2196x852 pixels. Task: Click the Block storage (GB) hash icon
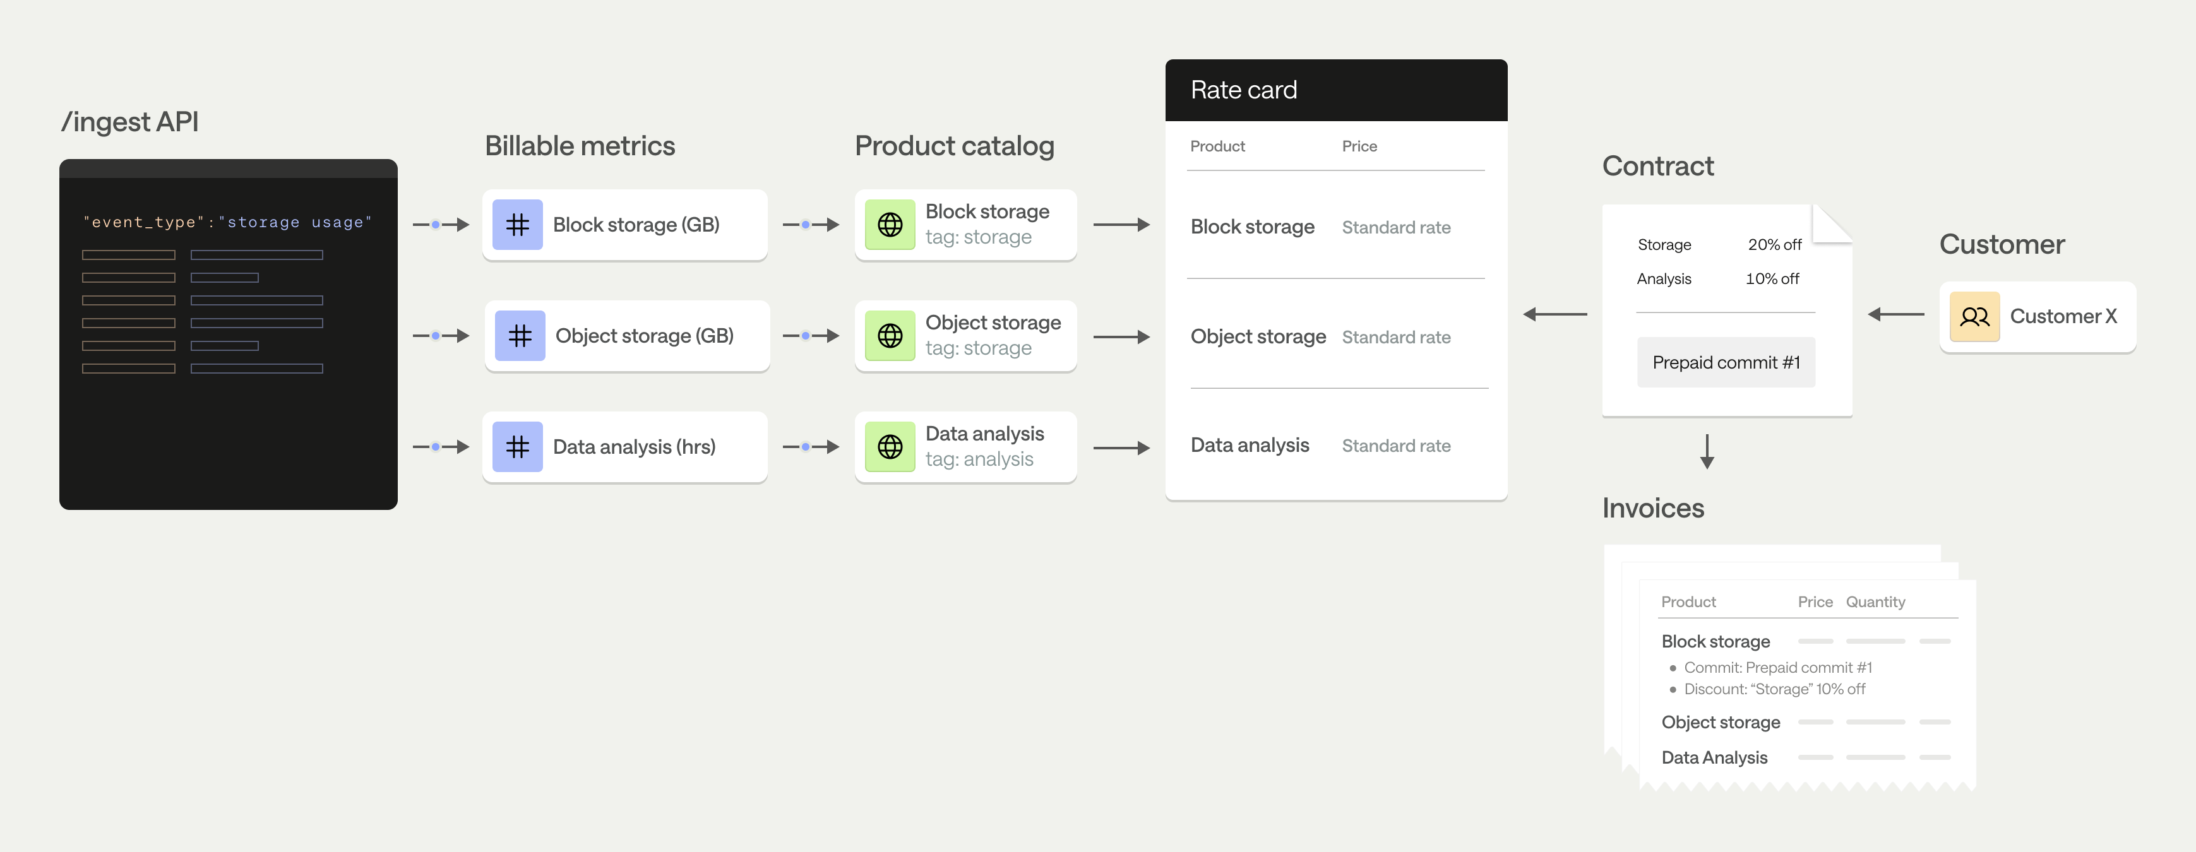point(518,225)
